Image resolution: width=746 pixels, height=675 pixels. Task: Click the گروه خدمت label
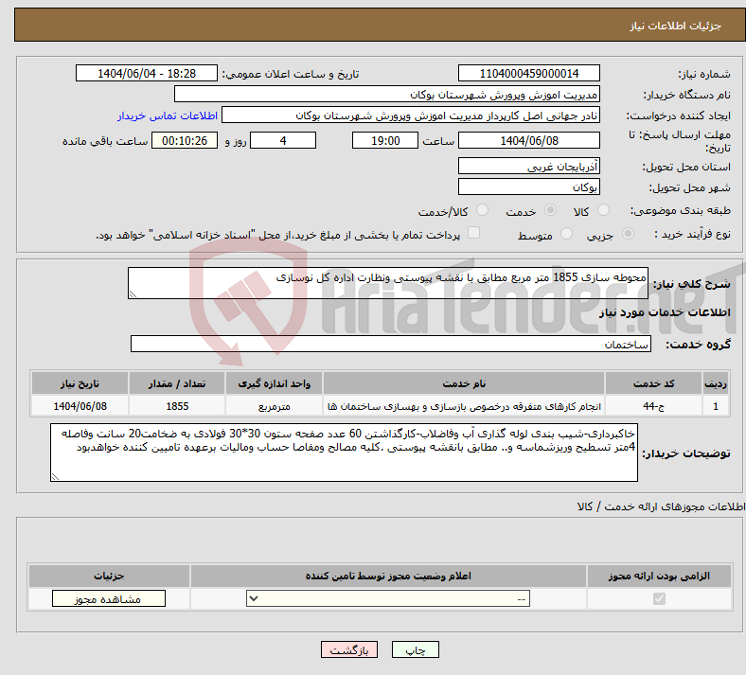698,345
